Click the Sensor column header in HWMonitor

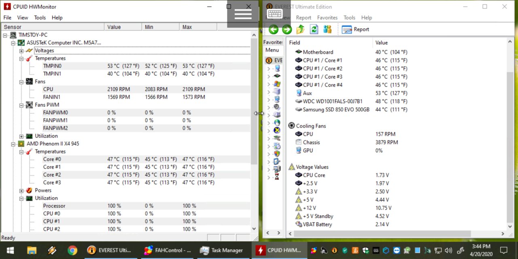pyautogui.click(x=52, y=27)
